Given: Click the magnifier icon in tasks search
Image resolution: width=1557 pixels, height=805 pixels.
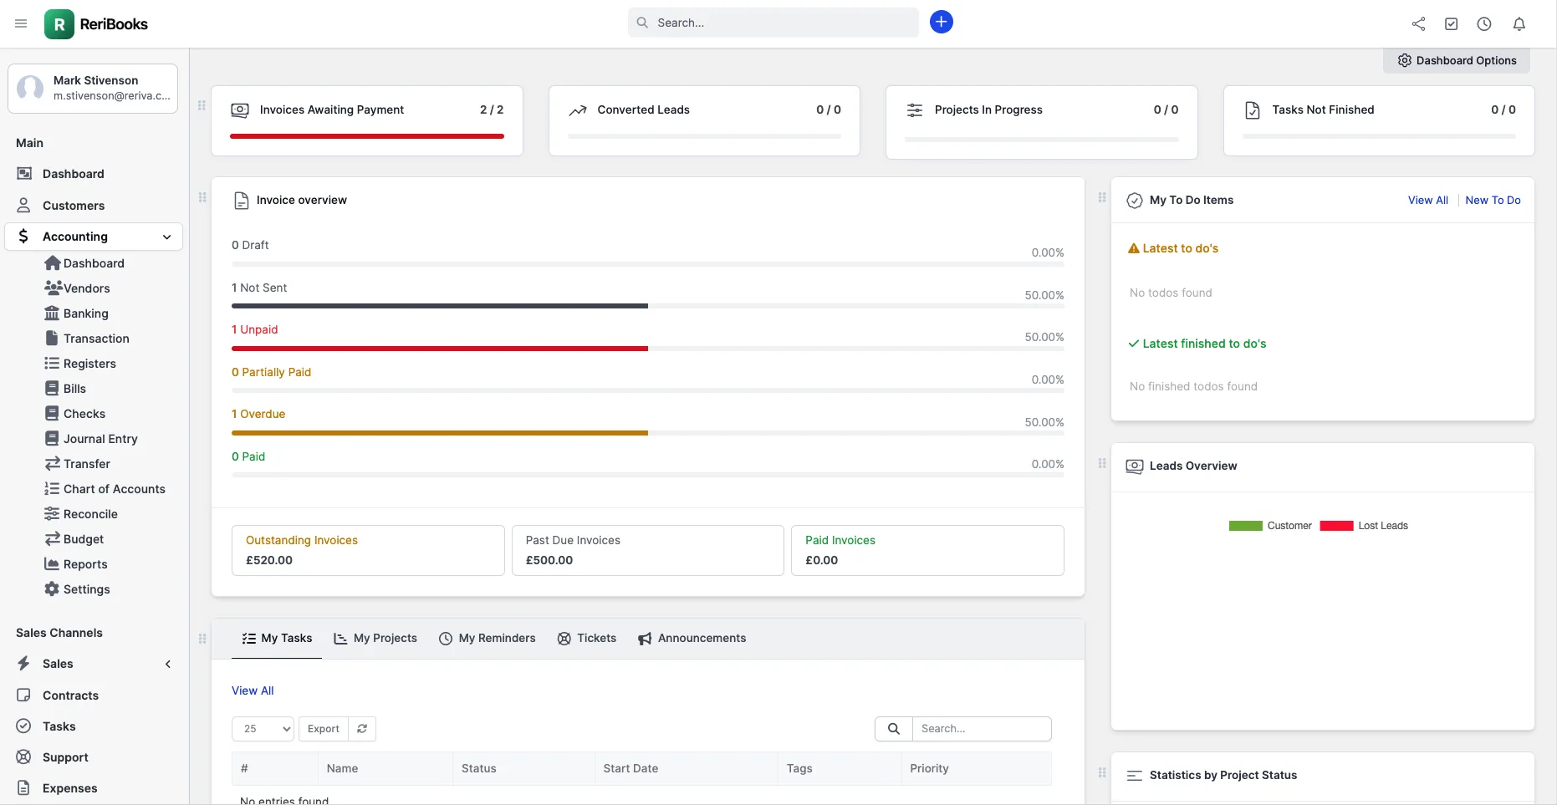Looking at the screenshot, I should [x=894, y=729].
